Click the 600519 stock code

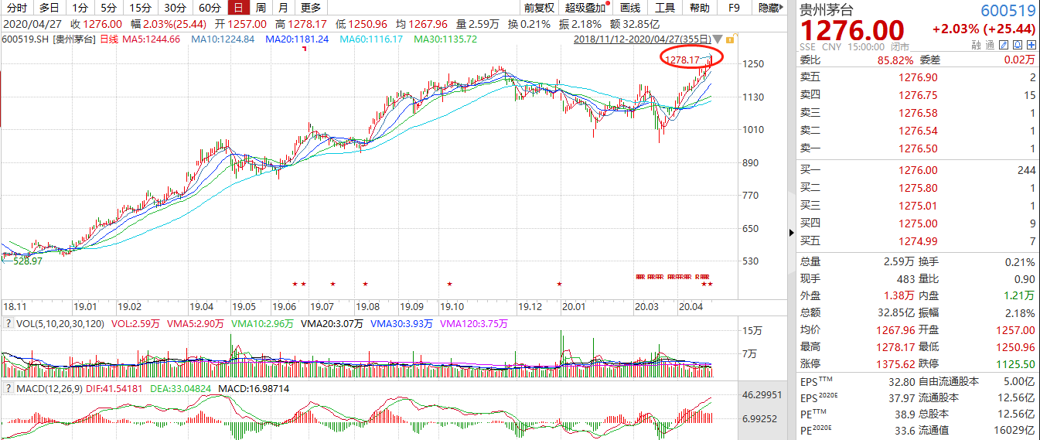(x=1008, y=11)
